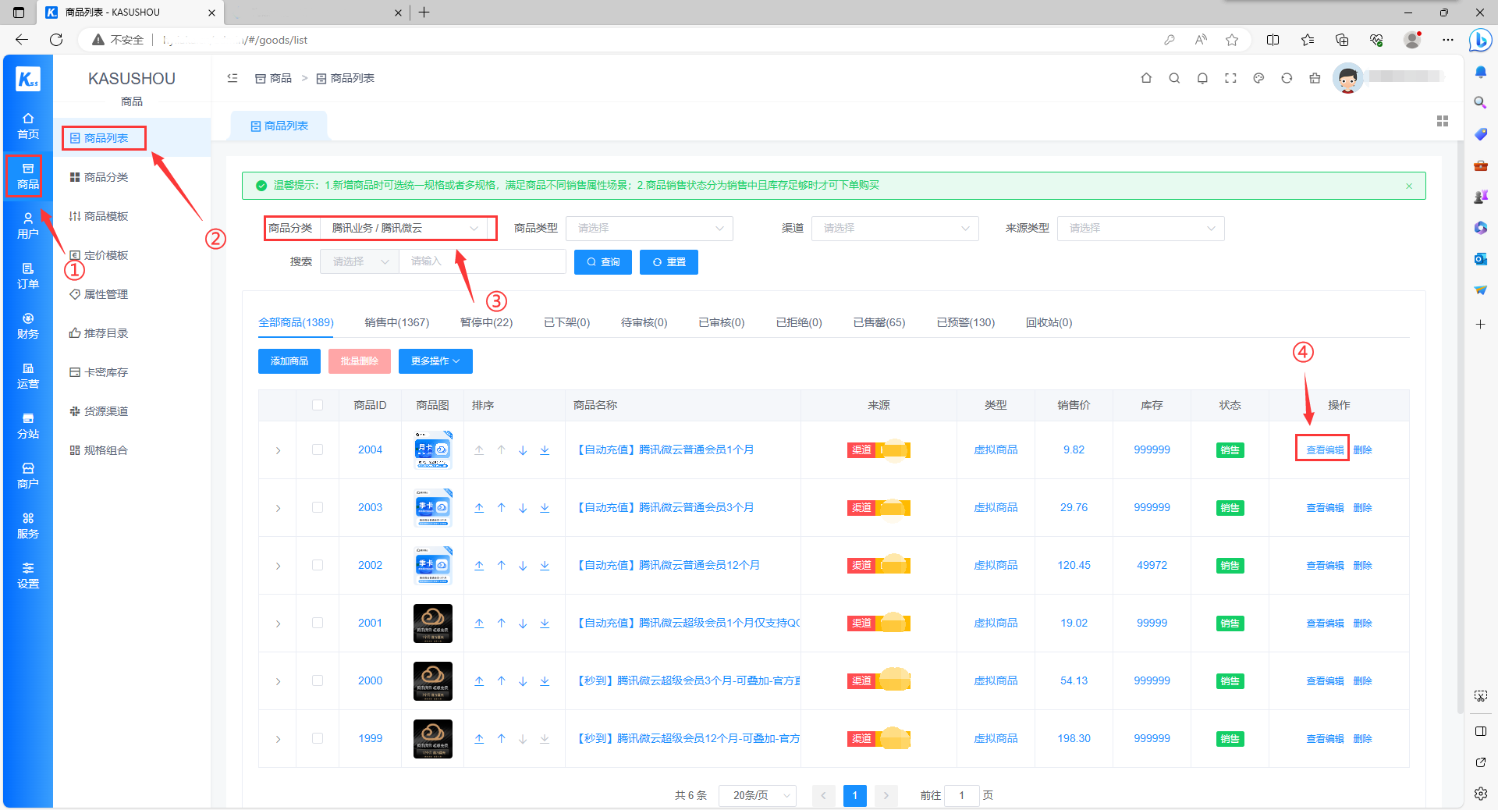This screenshot has width=1498, height=810.
Task: Open the search field type dropdown
Action: tap(360, 261)
